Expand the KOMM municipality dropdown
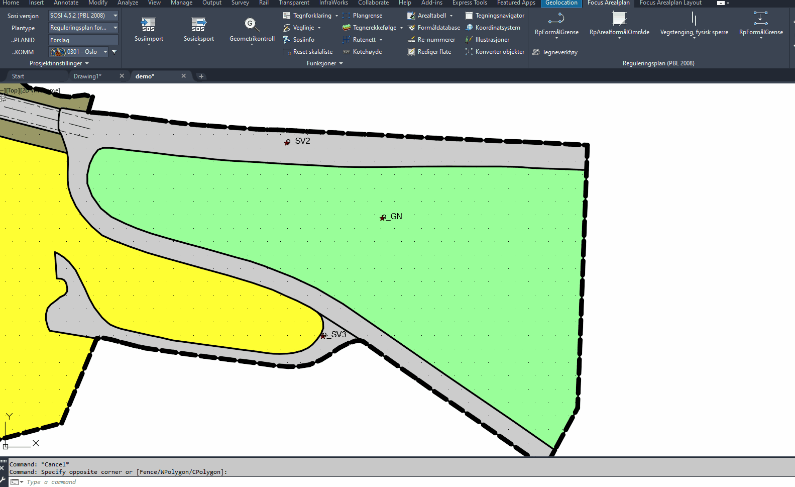Image resolution: width=795 pixels, height=487 pixels. coord(105,52)
